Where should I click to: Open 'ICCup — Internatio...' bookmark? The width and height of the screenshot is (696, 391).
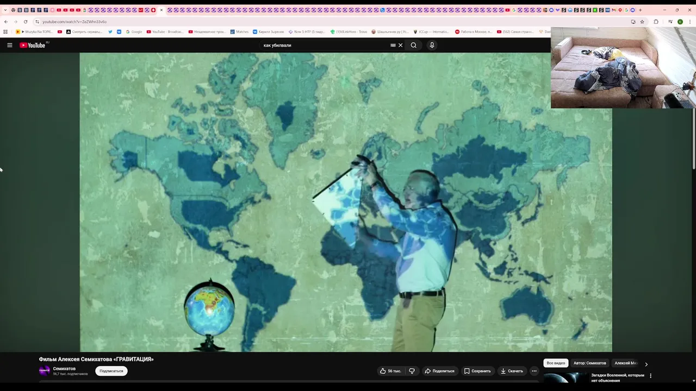(432, 31)
